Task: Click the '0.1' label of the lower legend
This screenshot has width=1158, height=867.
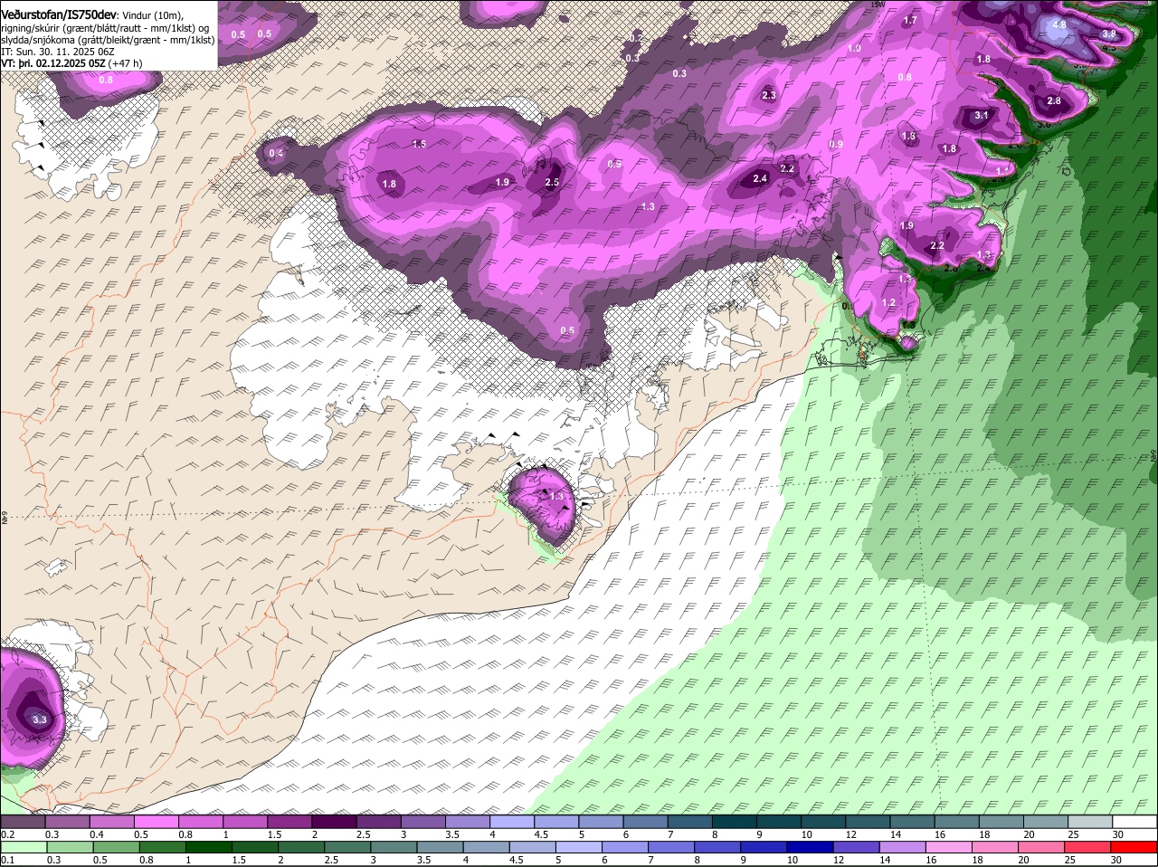Action: click(7, 860)
